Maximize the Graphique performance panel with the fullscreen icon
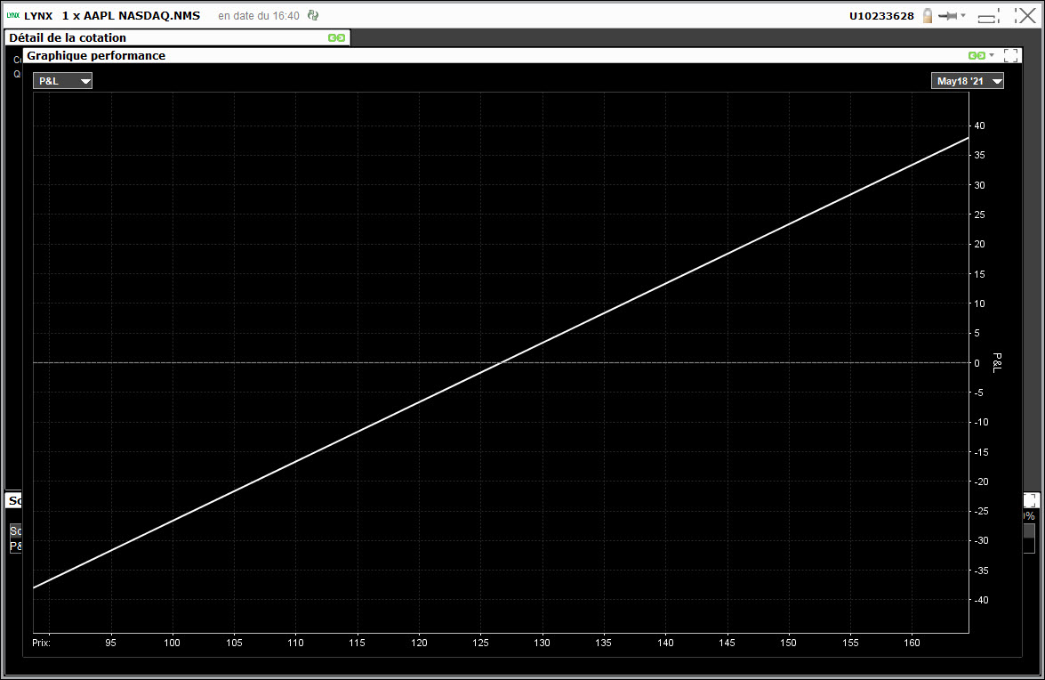 click(x=1010, y=55)
